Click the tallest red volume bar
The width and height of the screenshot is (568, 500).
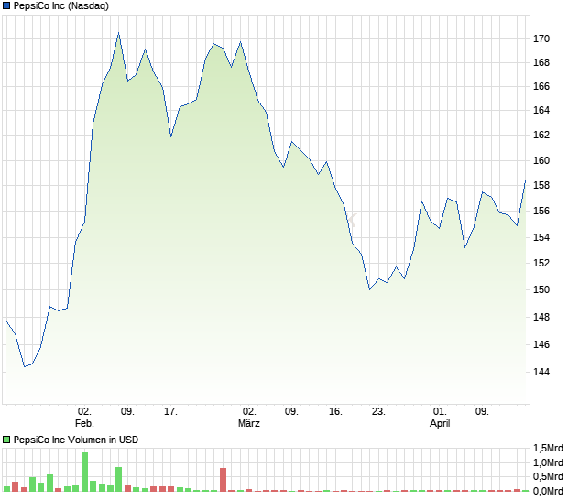pos(223,480)
